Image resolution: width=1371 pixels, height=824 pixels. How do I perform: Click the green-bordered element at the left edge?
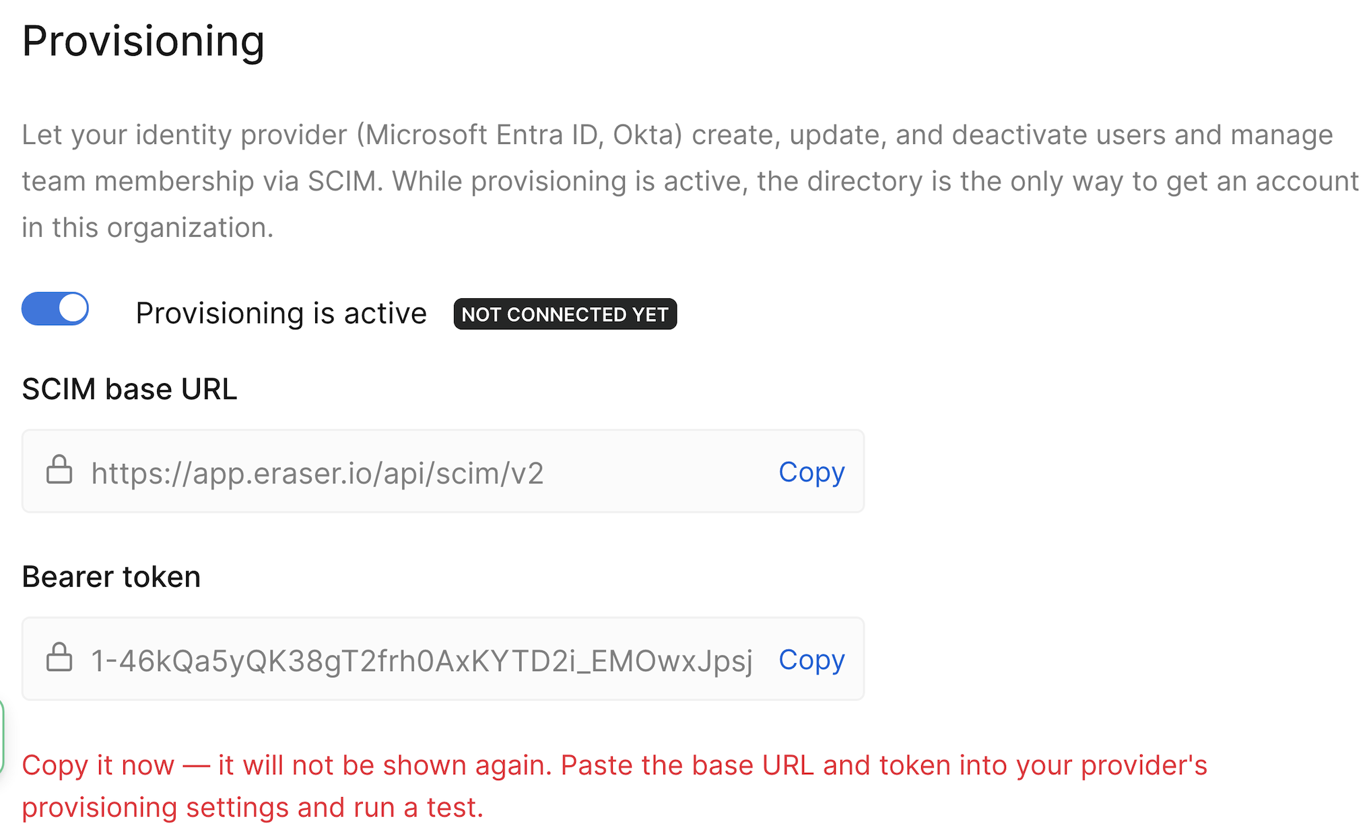click(2, 737)
